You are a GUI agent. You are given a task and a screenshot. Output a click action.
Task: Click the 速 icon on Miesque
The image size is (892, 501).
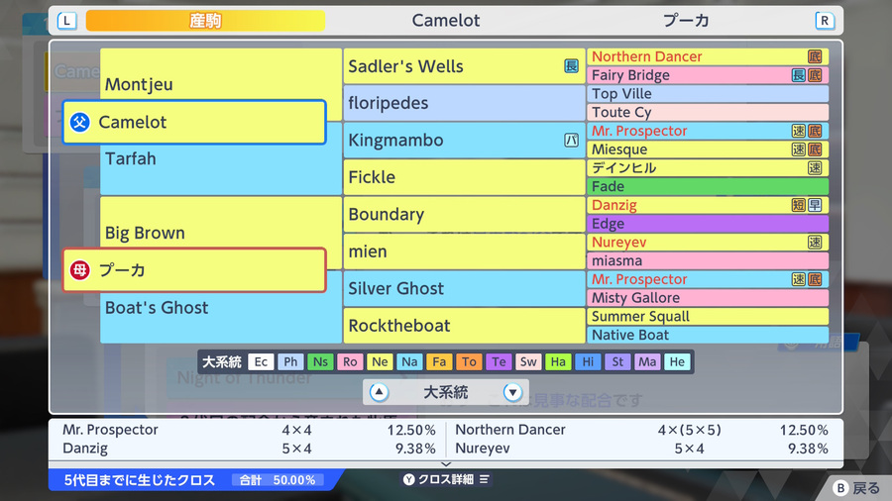799,150
